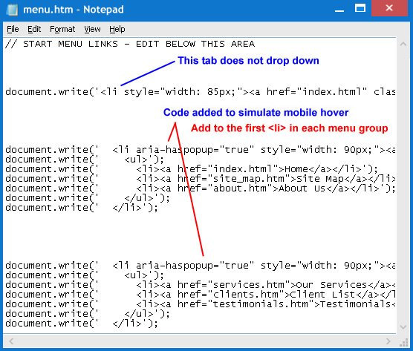The height and width of the screenshot is (351, 413).
Task: Open the Format menu
Action: click(x=62, y=29)
